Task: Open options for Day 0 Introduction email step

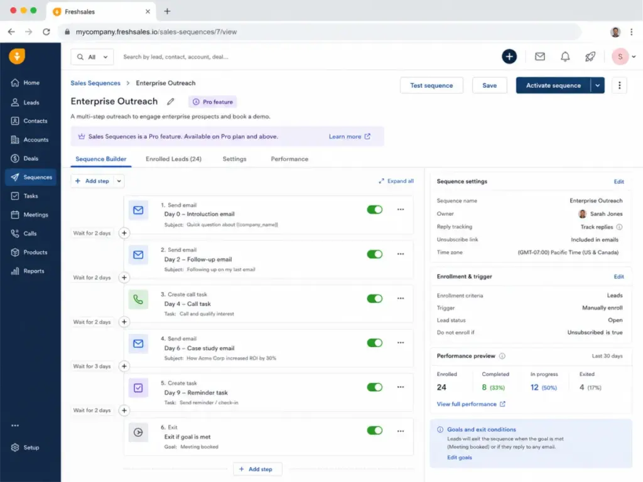Action: pyautogui.click(x=400, y=210)
